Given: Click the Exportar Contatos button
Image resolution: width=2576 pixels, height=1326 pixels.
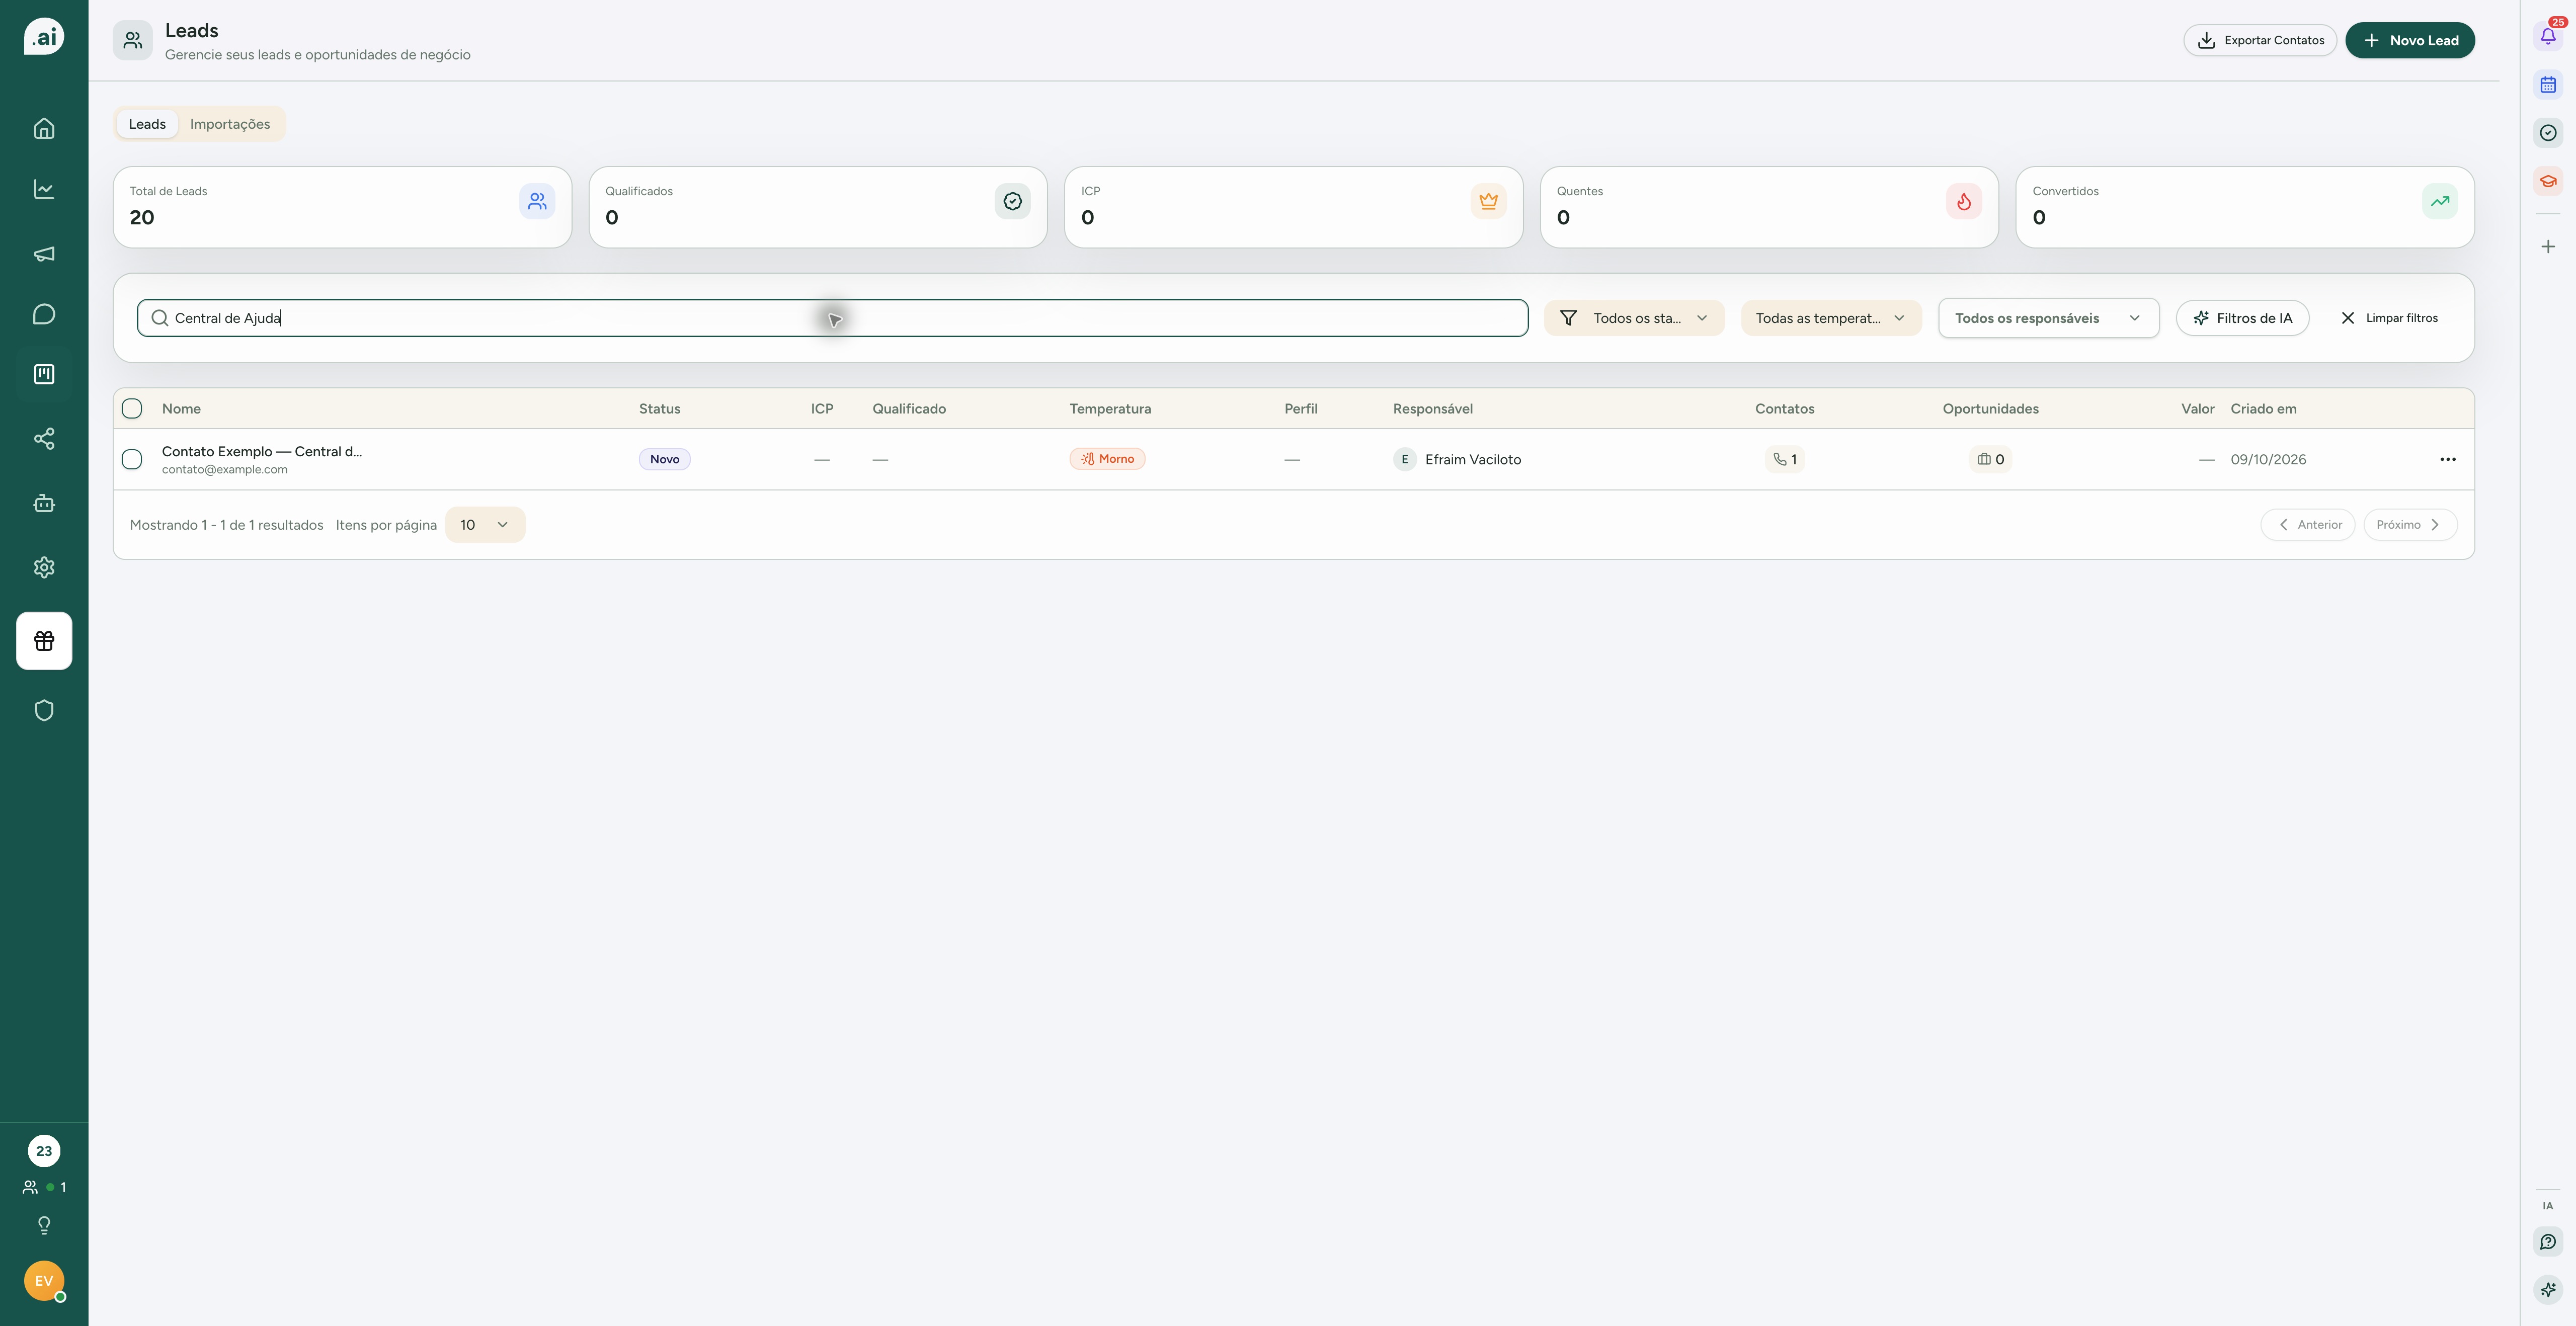Looking at the screenshot, I should click(x=2260, y=40).
